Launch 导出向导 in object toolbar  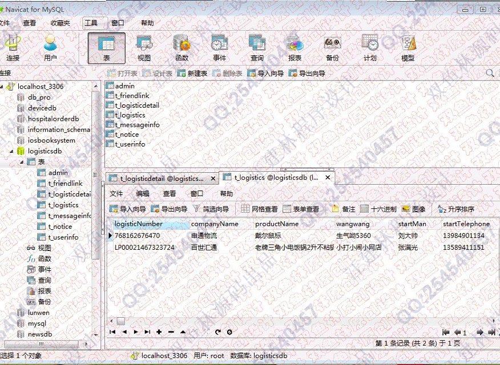coord(307,73)
